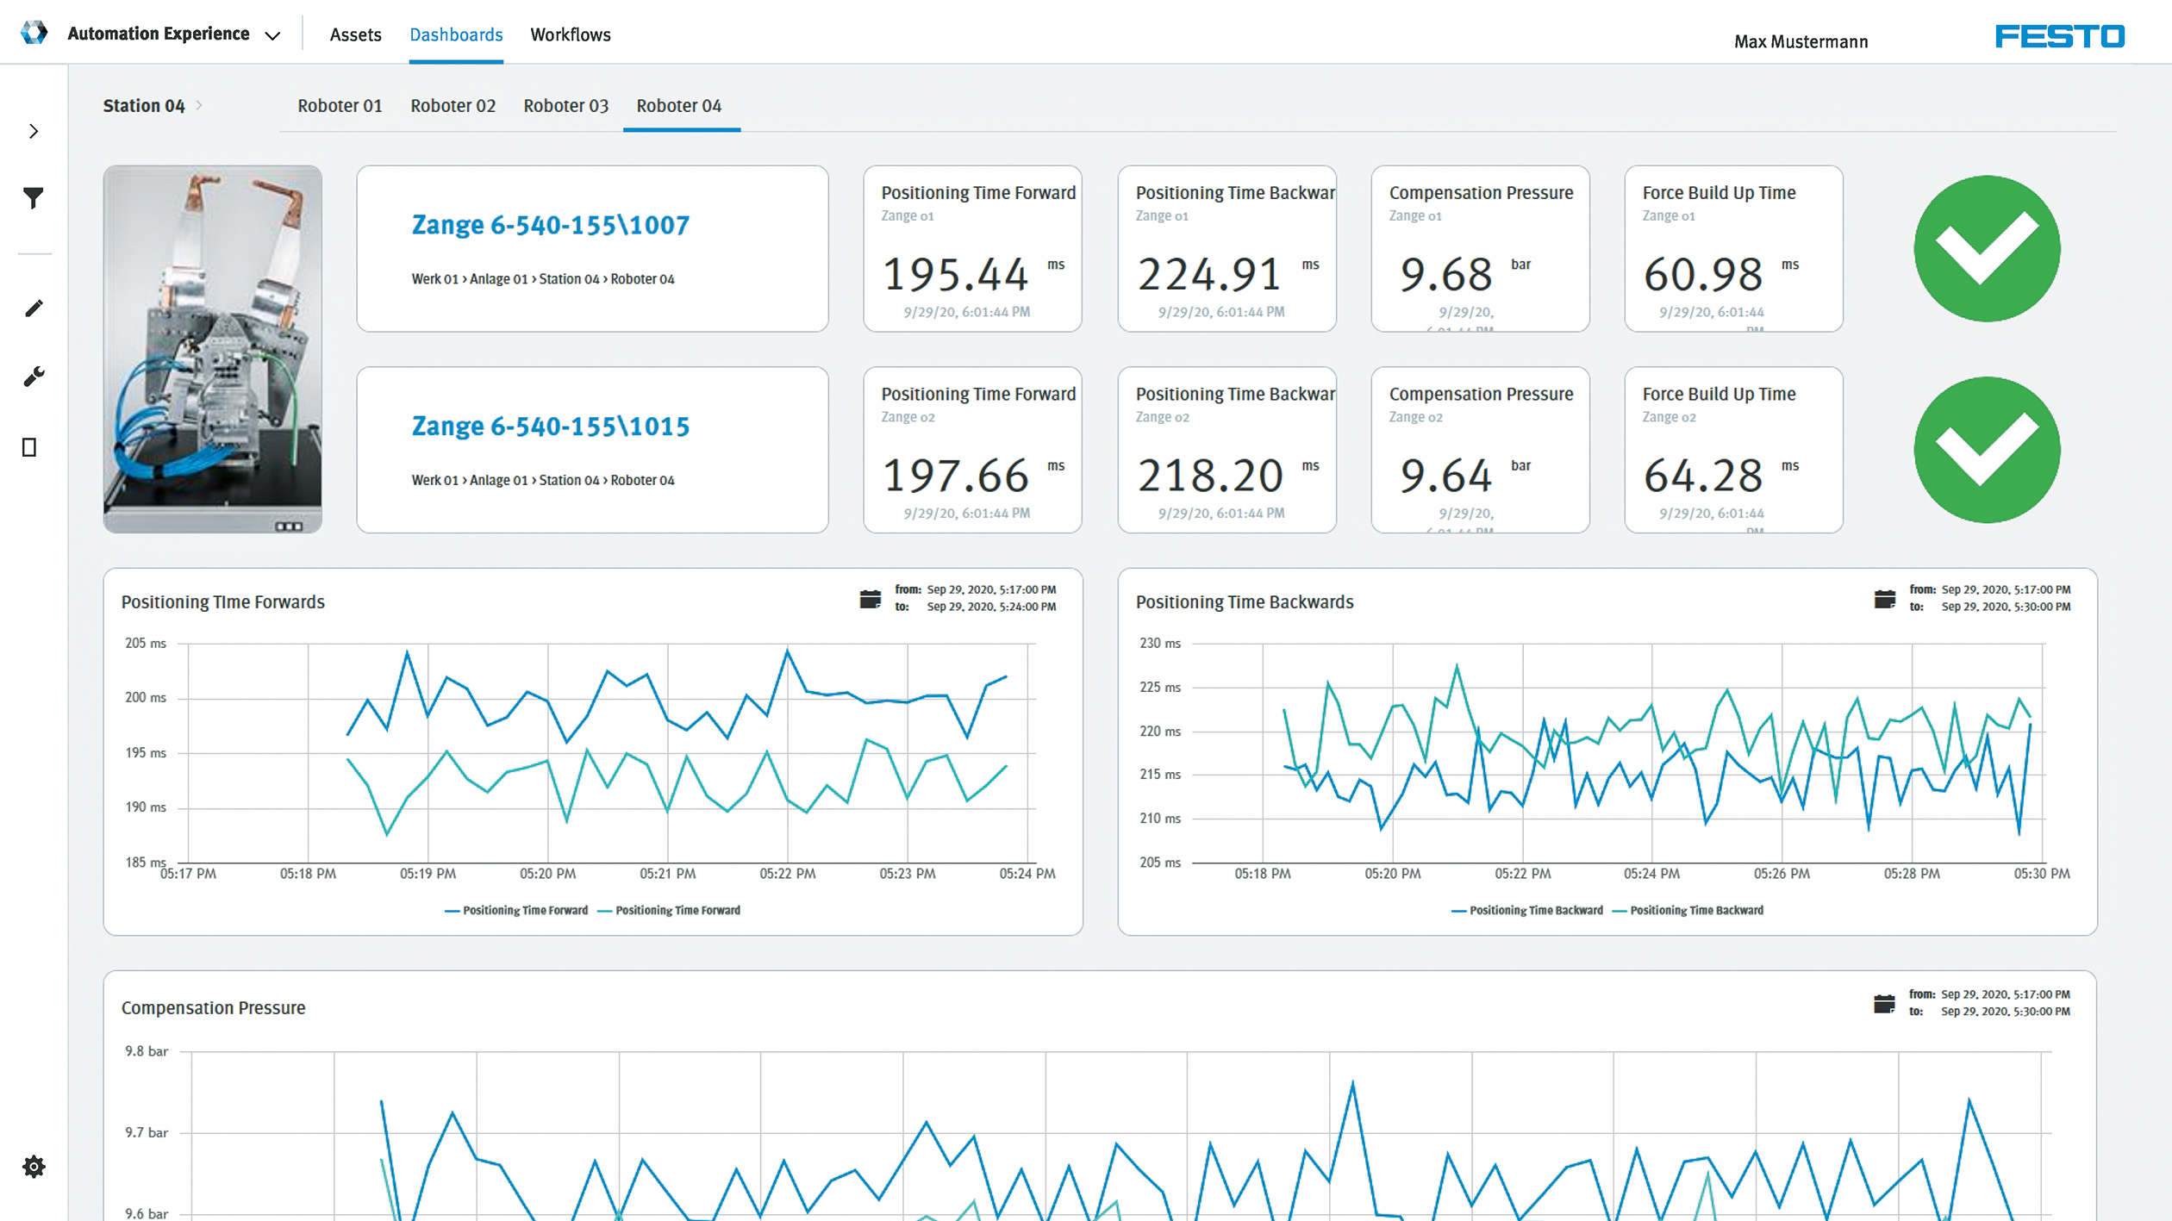Click calendar icon in Positioning Time Forwards chart
The height and width of the screenshot is (1221, 2172).
click(x=870, y=599)
